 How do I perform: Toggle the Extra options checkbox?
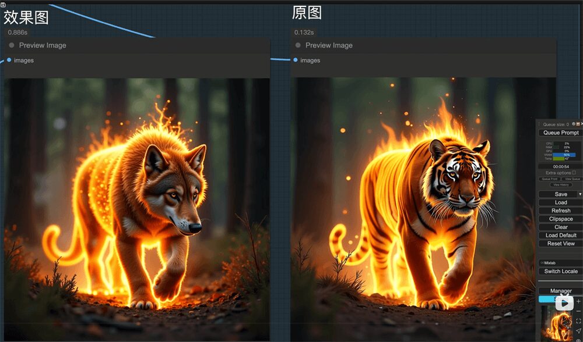point(574,173)
